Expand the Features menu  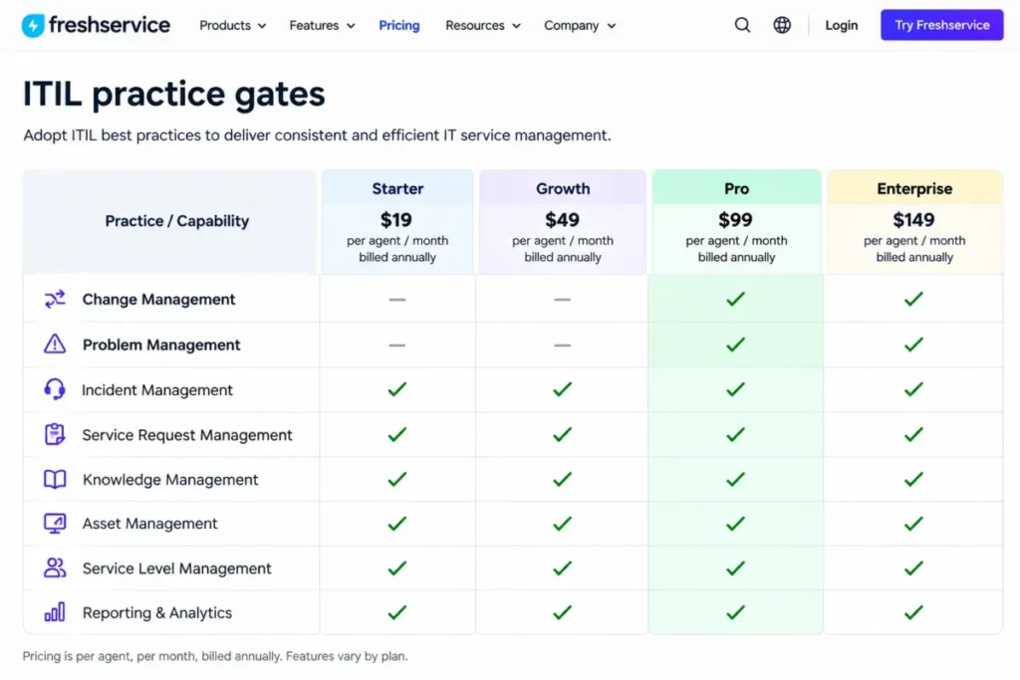[322, 25]
